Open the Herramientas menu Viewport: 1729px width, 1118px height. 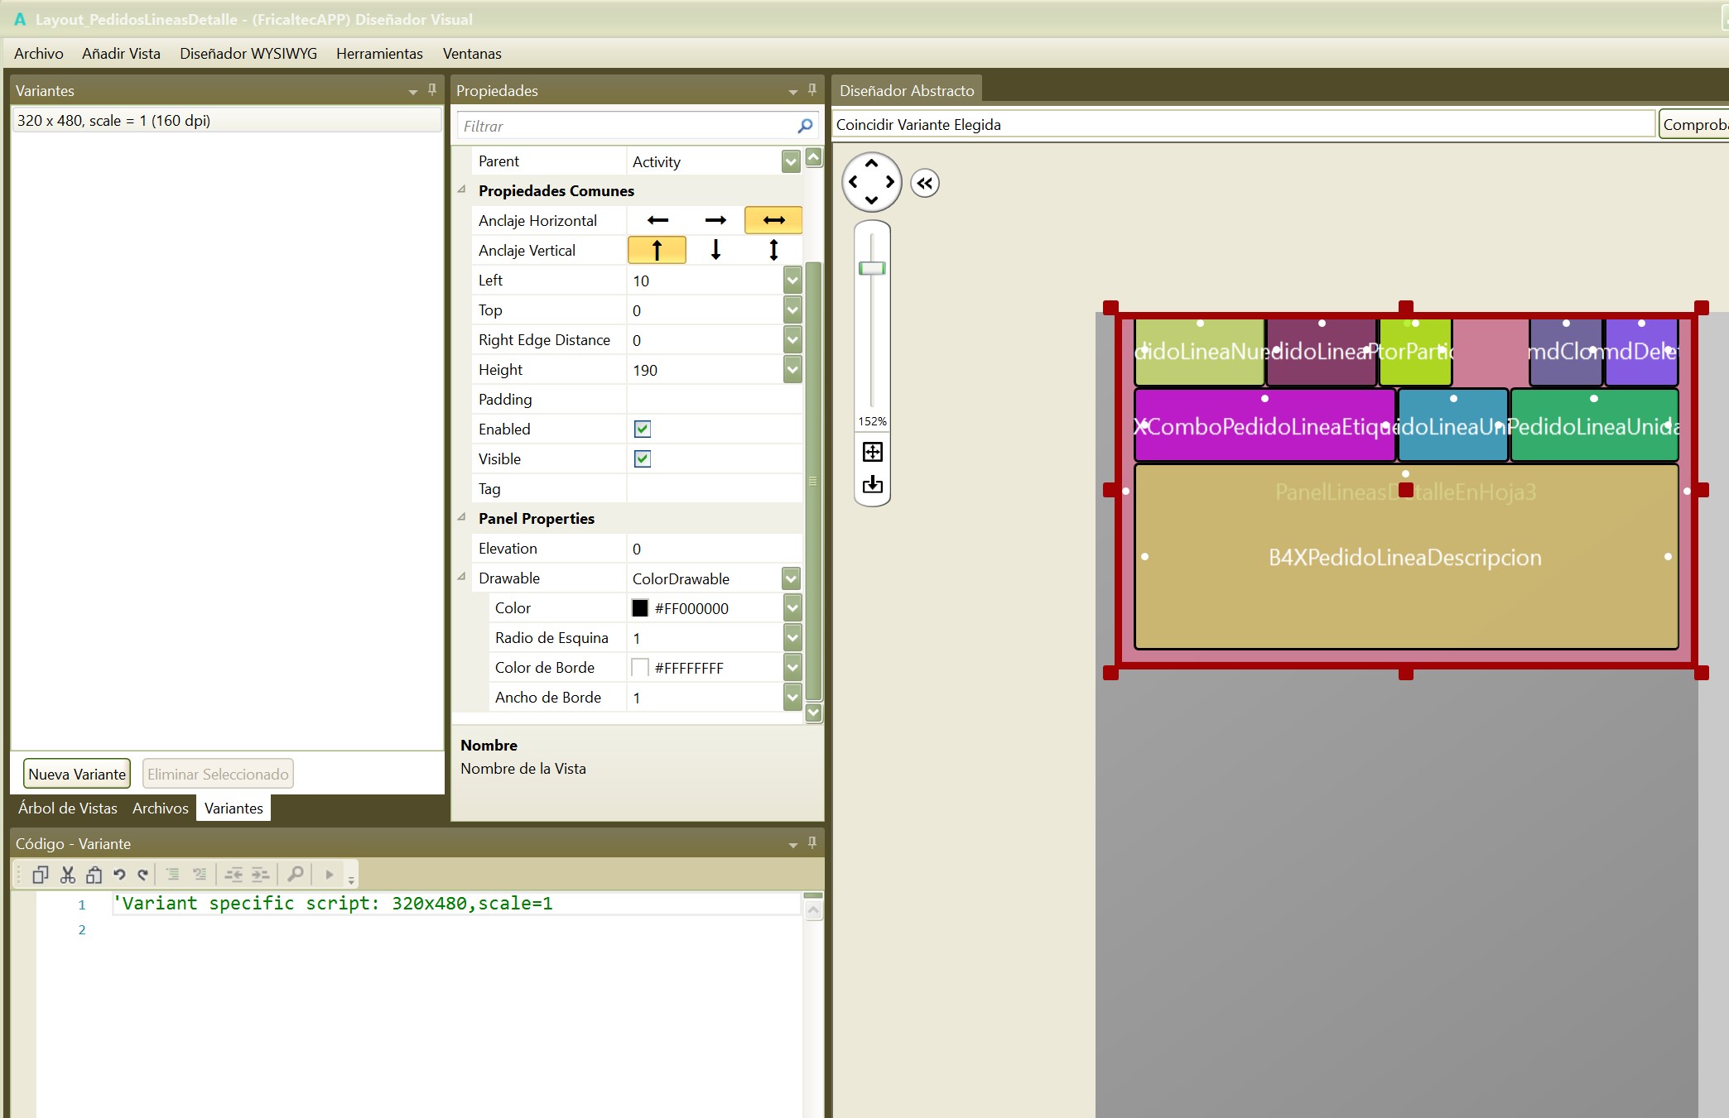379,54
